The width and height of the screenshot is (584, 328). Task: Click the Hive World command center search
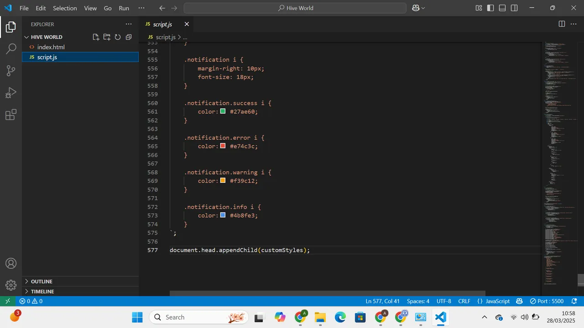(295, 8)
